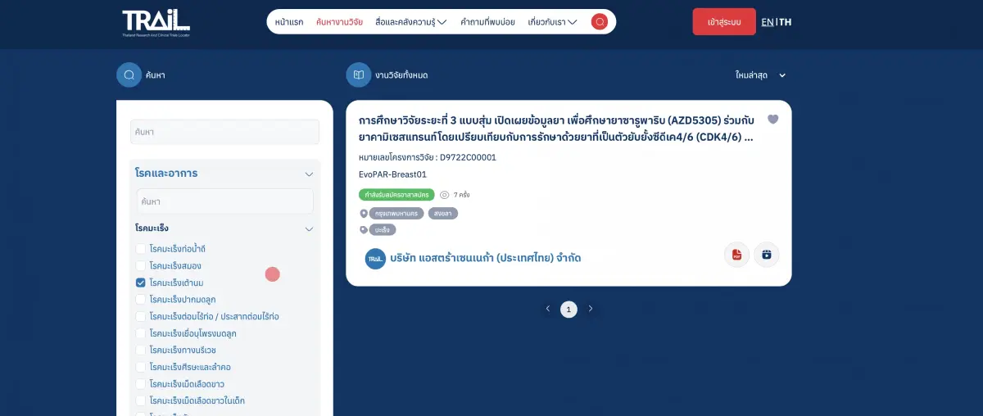983x416 pixels.
Task: Expand สื่อและคลังความรู้ dropdown menu
Action: [410, 22]
